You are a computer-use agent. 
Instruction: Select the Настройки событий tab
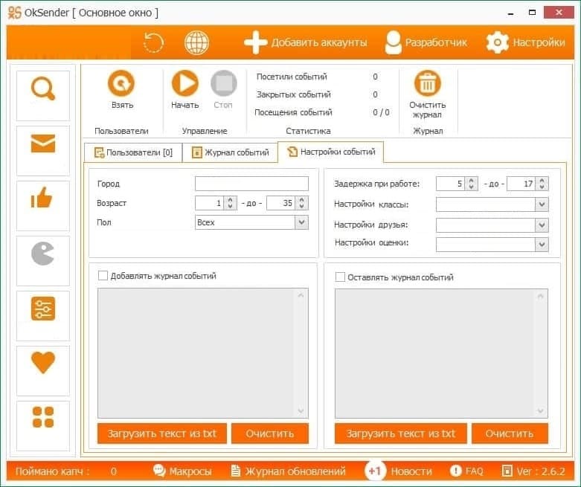tap(331, 152)
